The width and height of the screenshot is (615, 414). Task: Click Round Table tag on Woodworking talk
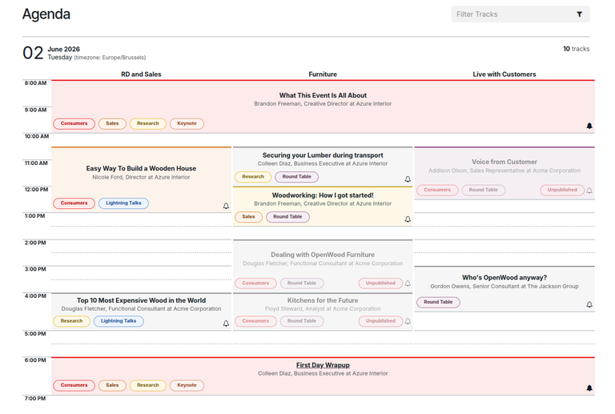point(287,217)
